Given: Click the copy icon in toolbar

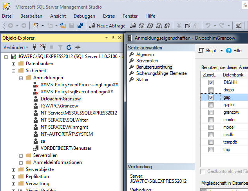Looking at the screenshot, I should coord(188,25).
